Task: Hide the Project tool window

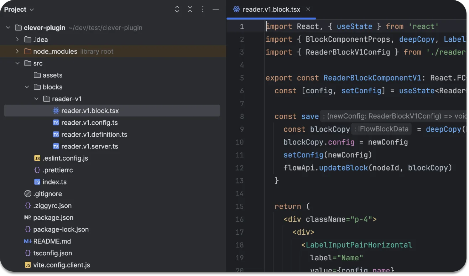Action: 216,10
